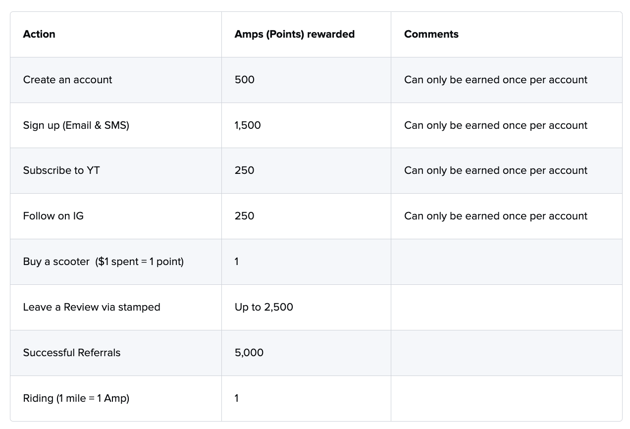Select the 500 points value

tap(244, 80)
